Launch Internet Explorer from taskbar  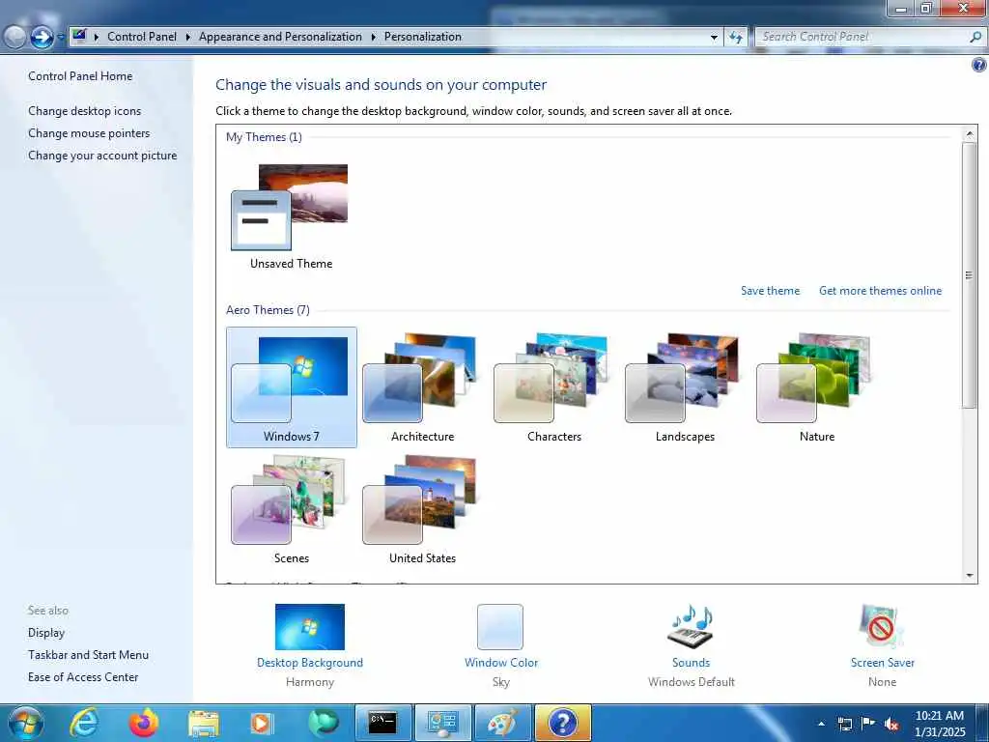[x=84, y=723]
